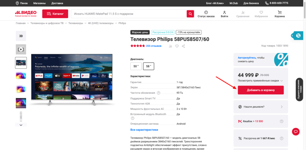Viewport: 306px width, 150px height.
Task: Click the Жаркие цены badge
Action: (x=140, y=32)
